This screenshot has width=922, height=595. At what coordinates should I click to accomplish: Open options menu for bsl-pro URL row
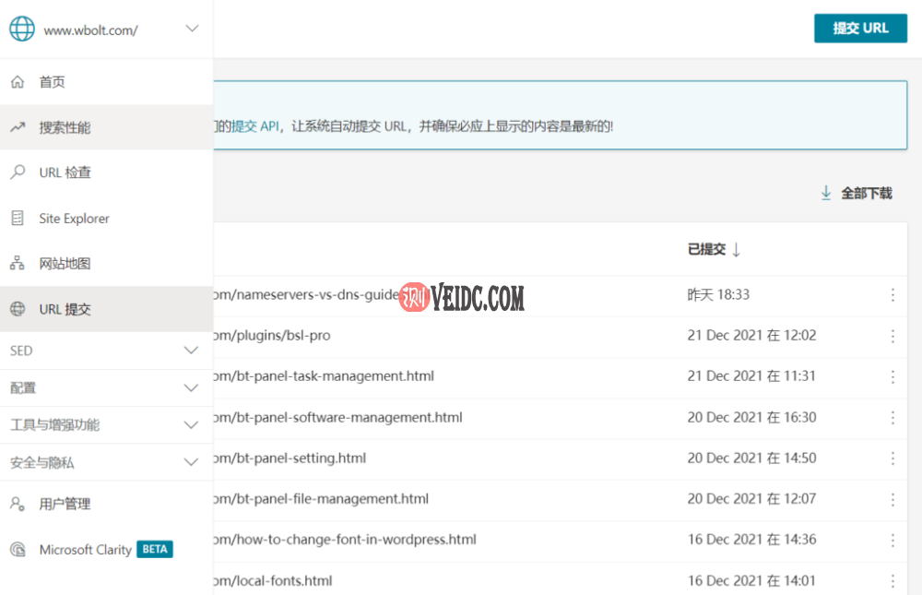tap(892, 336)
